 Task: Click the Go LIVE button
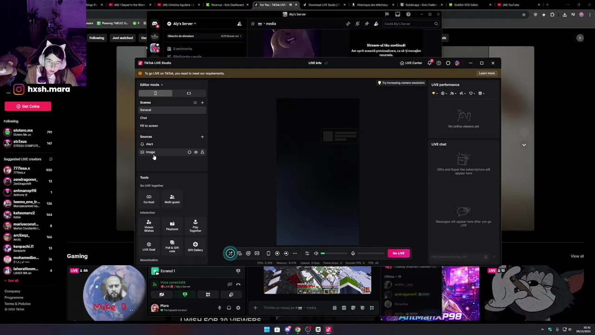coord(398,253)
